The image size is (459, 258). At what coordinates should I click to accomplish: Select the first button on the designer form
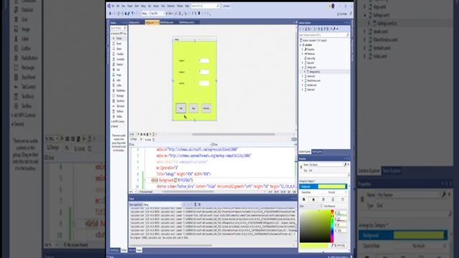coord(181,108)
